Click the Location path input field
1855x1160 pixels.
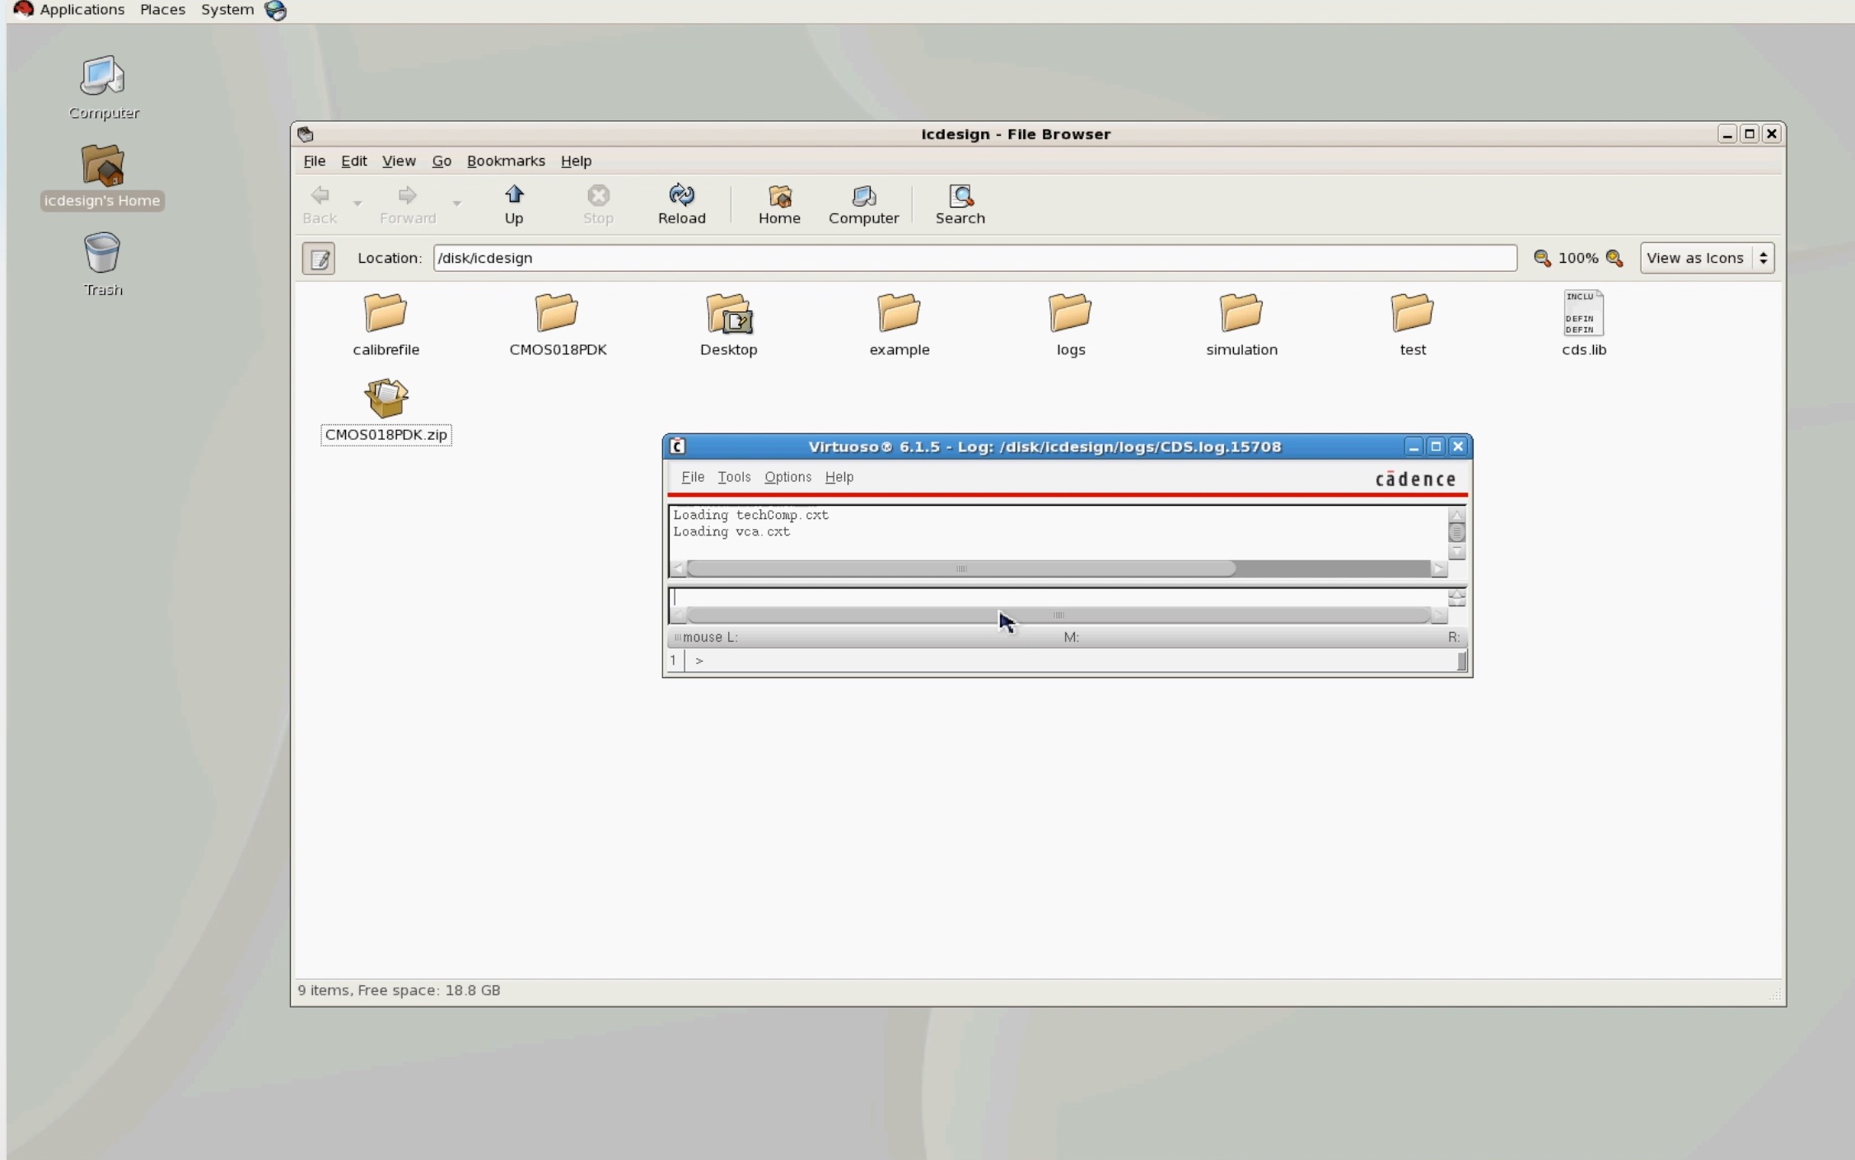coord(974,259)
